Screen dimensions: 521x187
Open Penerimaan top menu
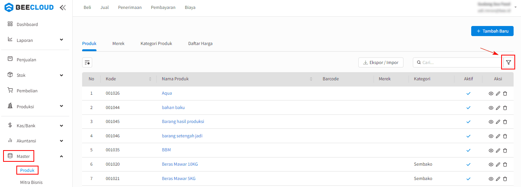130,7
